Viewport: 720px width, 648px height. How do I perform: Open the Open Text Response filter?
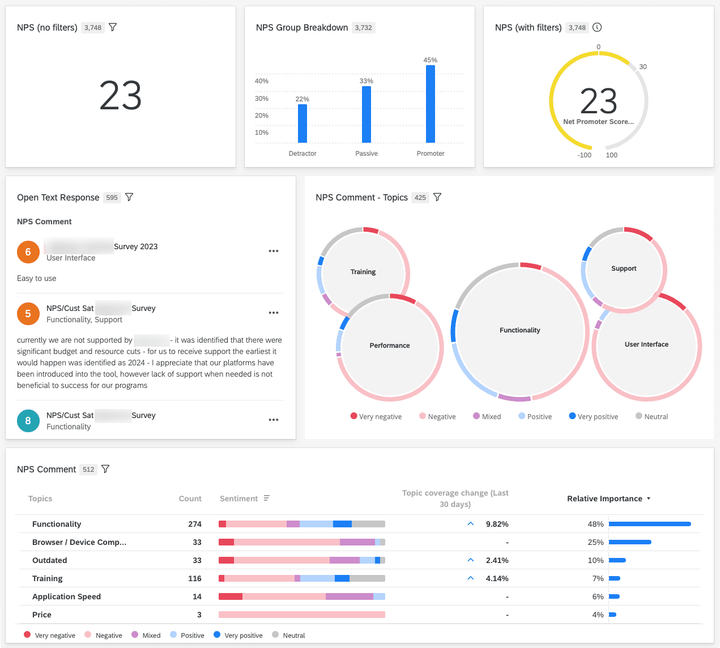pos(129,197)
